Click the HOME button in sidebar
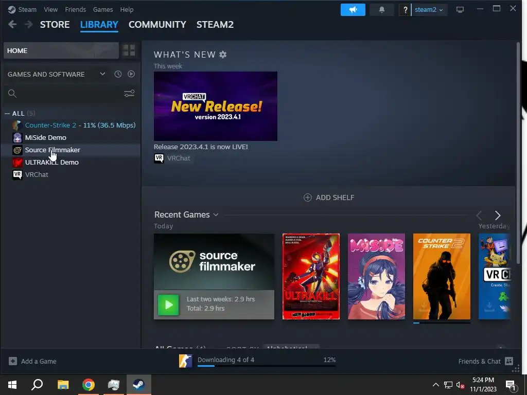 (x=61, y=50)
